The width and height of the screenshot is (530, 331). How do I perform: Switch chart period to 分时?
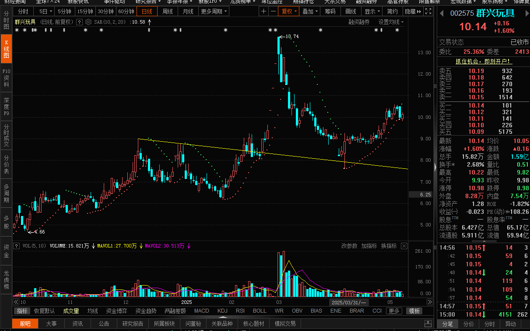(23, 11)
